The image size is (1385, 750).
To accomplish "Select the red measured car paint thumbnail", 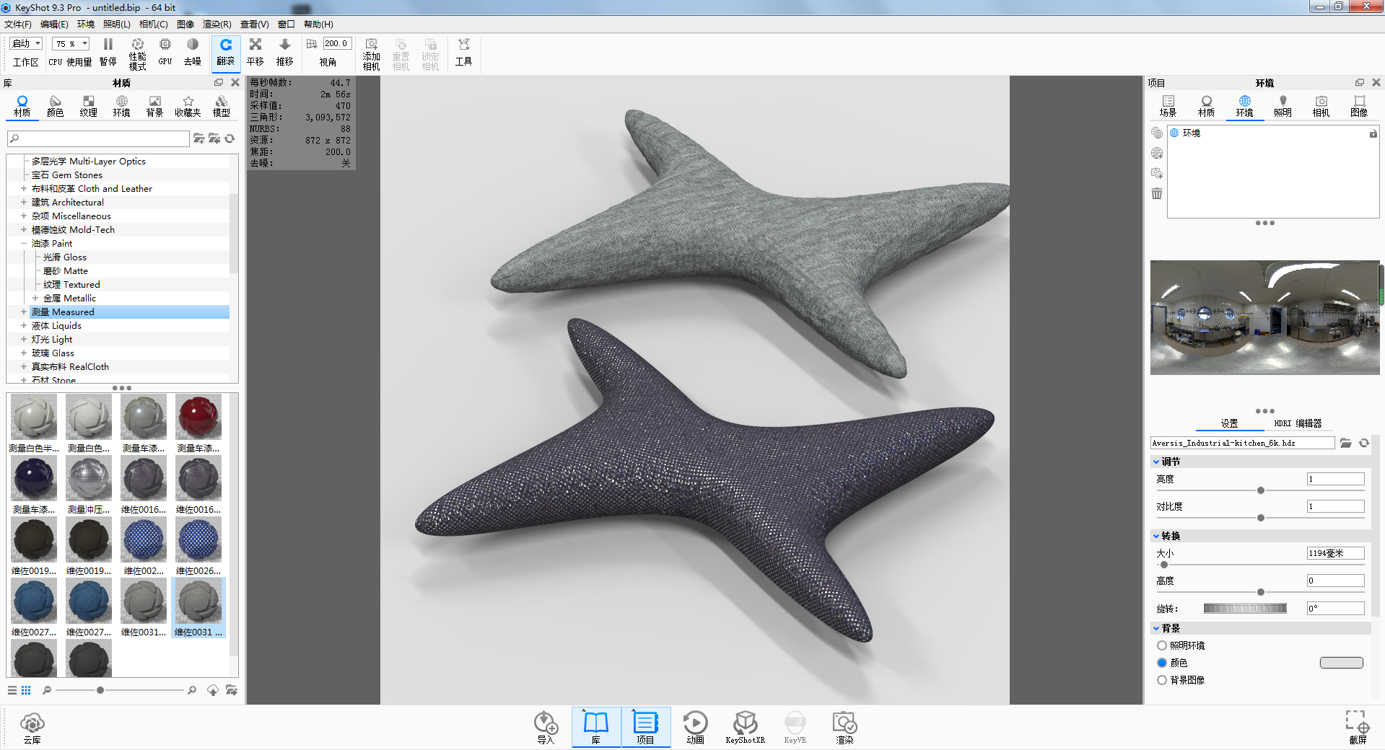I will tap(198, 417).
